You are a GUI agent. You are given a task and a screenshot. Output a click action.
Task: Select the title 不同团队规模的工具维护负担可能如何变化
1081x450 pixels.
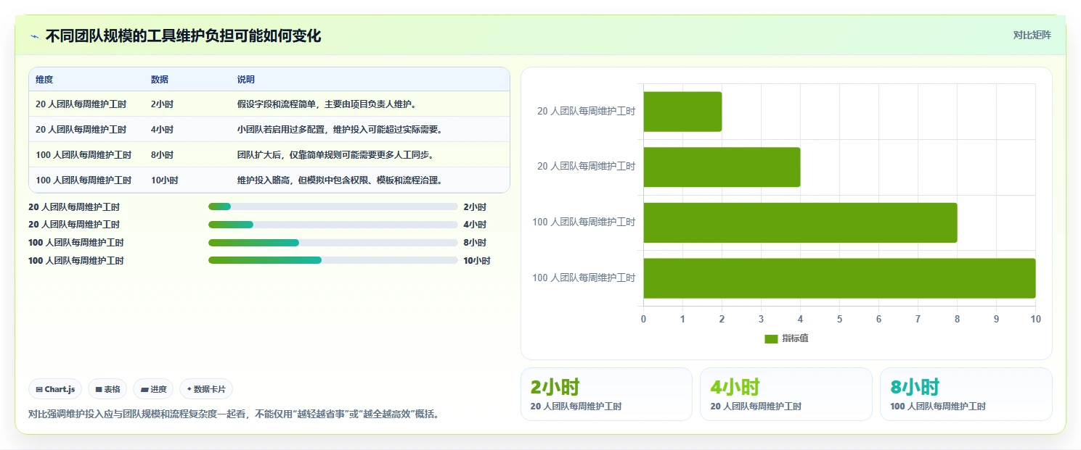[x=183, y=36]
